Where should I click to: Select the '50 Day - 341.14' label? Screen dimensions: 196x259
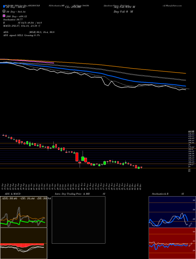pyautogui.click(x=16, y=12)
